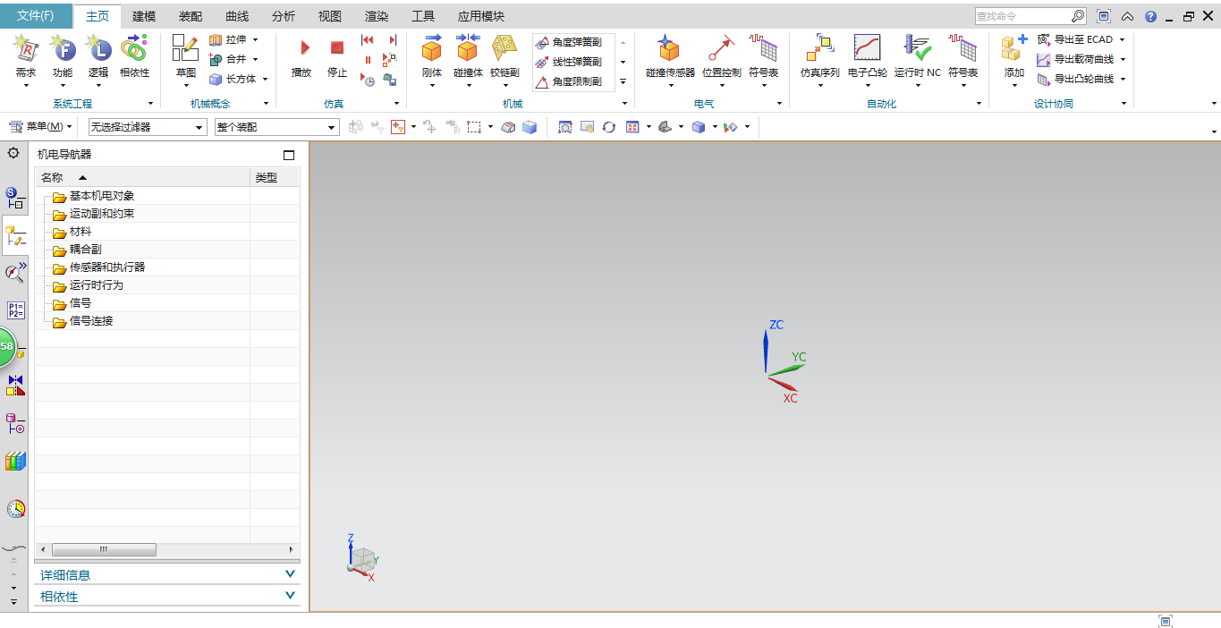
Task: Toggle the ribbon minimize arrow
Action: pos(1127,16)
